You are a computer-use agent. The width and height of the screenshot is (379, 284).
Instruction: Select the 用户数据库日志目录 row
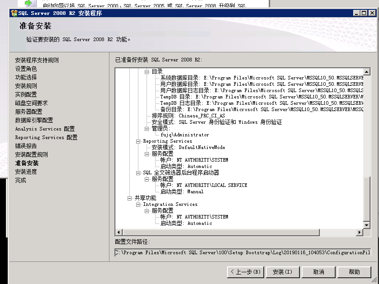262,90
